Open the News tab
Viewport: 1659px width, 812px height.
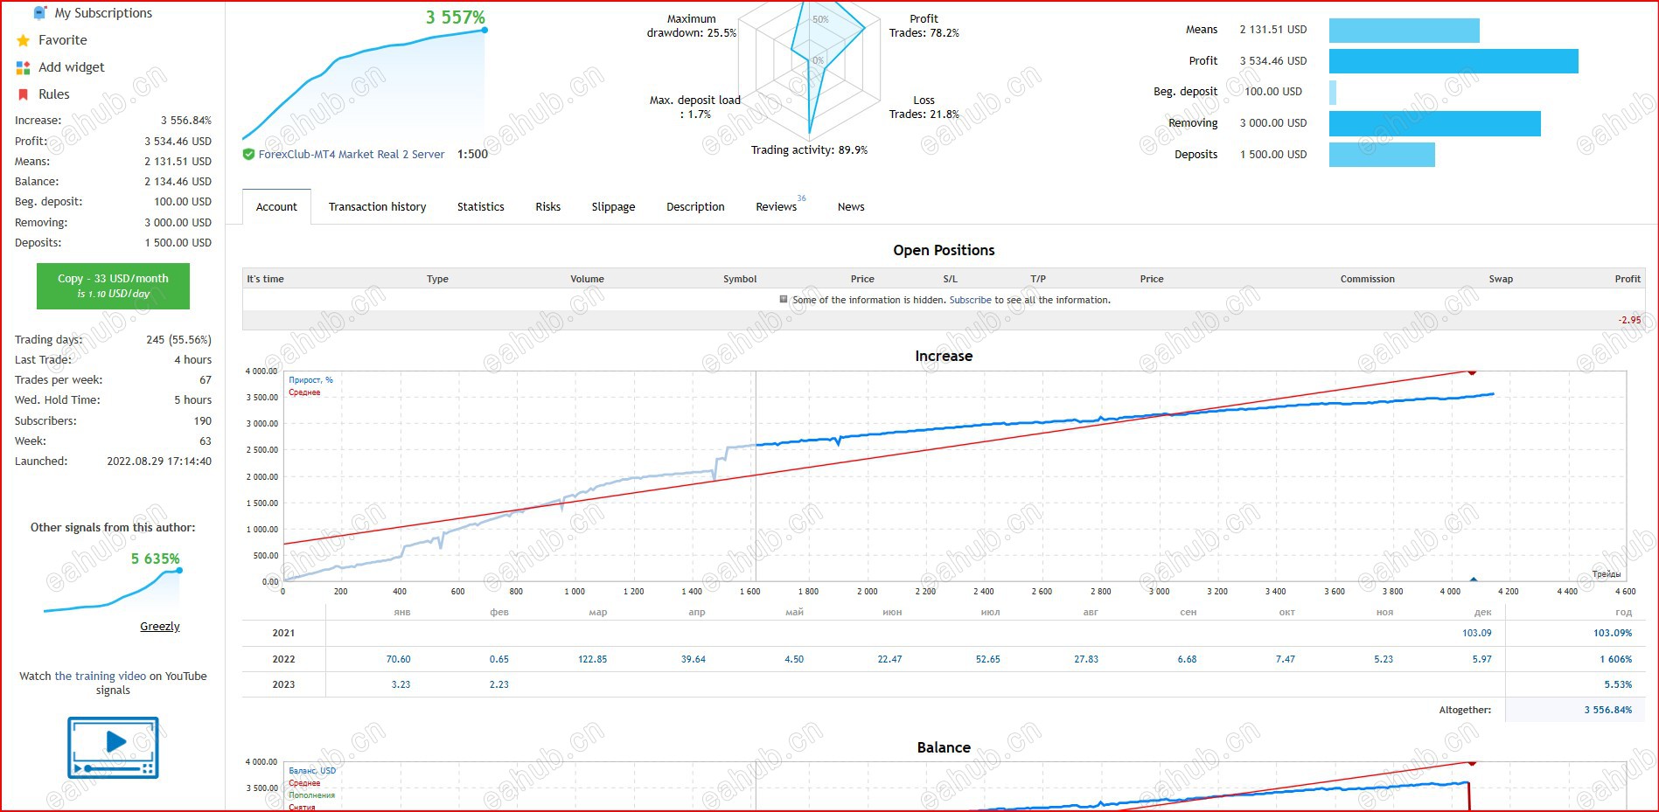[850, 206]
